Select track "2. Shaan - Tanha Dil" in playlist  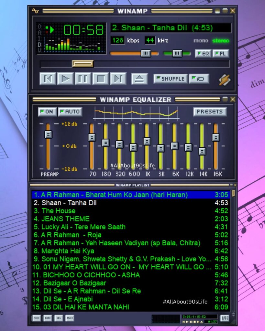pyautogui.click(x=131, y=203)
